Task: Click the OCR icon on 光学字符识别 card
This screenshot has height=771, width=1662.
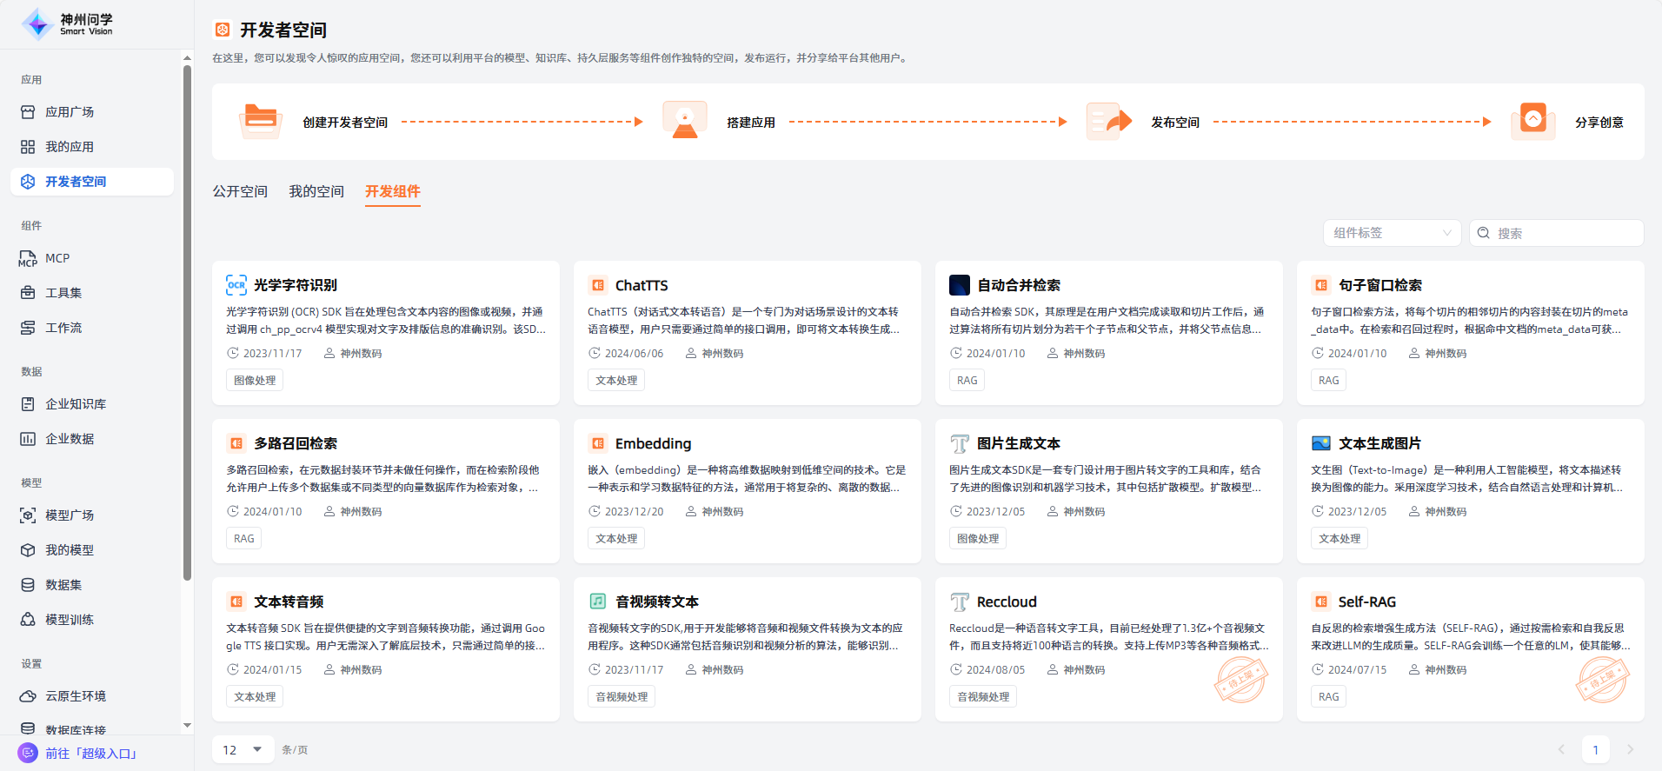Action: coord(236,285)
